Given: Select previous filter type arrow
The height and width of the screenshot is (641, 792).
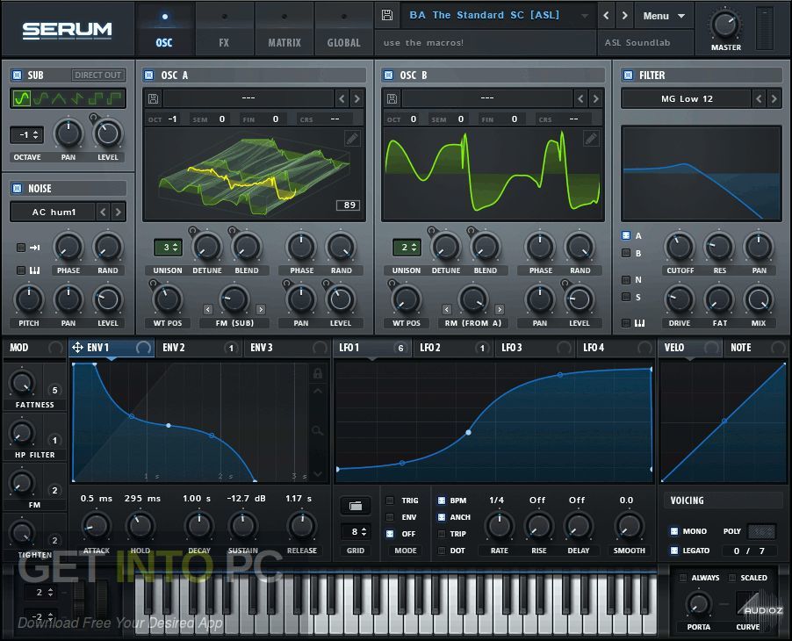Looking at the screenshot, I should click(x=759, y=98).
